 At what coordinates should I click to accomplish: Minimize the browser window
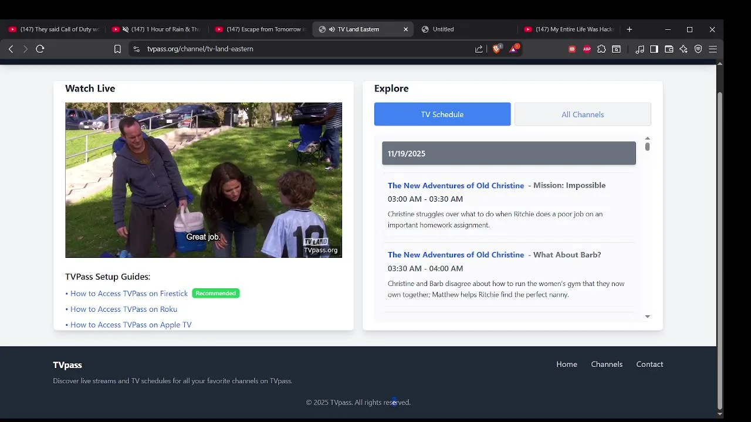(x=668, y=29)
